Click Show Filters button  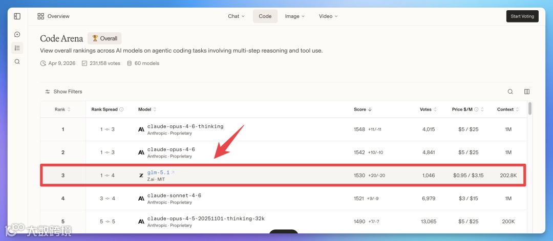pos(63,92)
